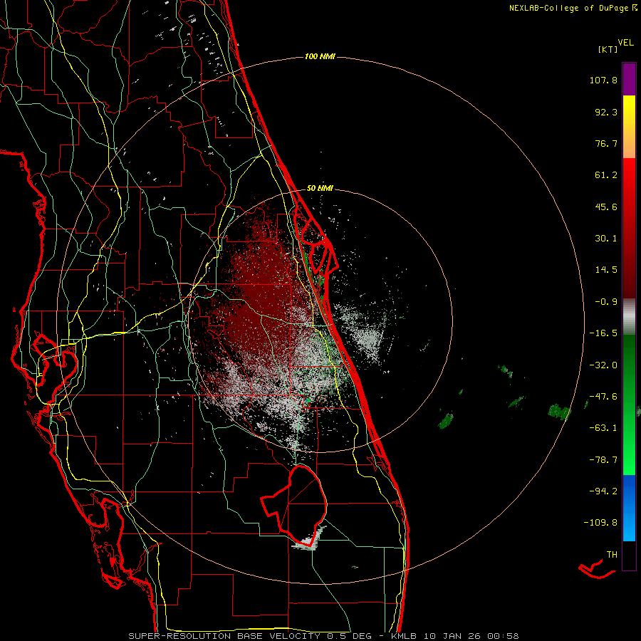Select the 76.7 velocity scale label

tap(606, 143)
